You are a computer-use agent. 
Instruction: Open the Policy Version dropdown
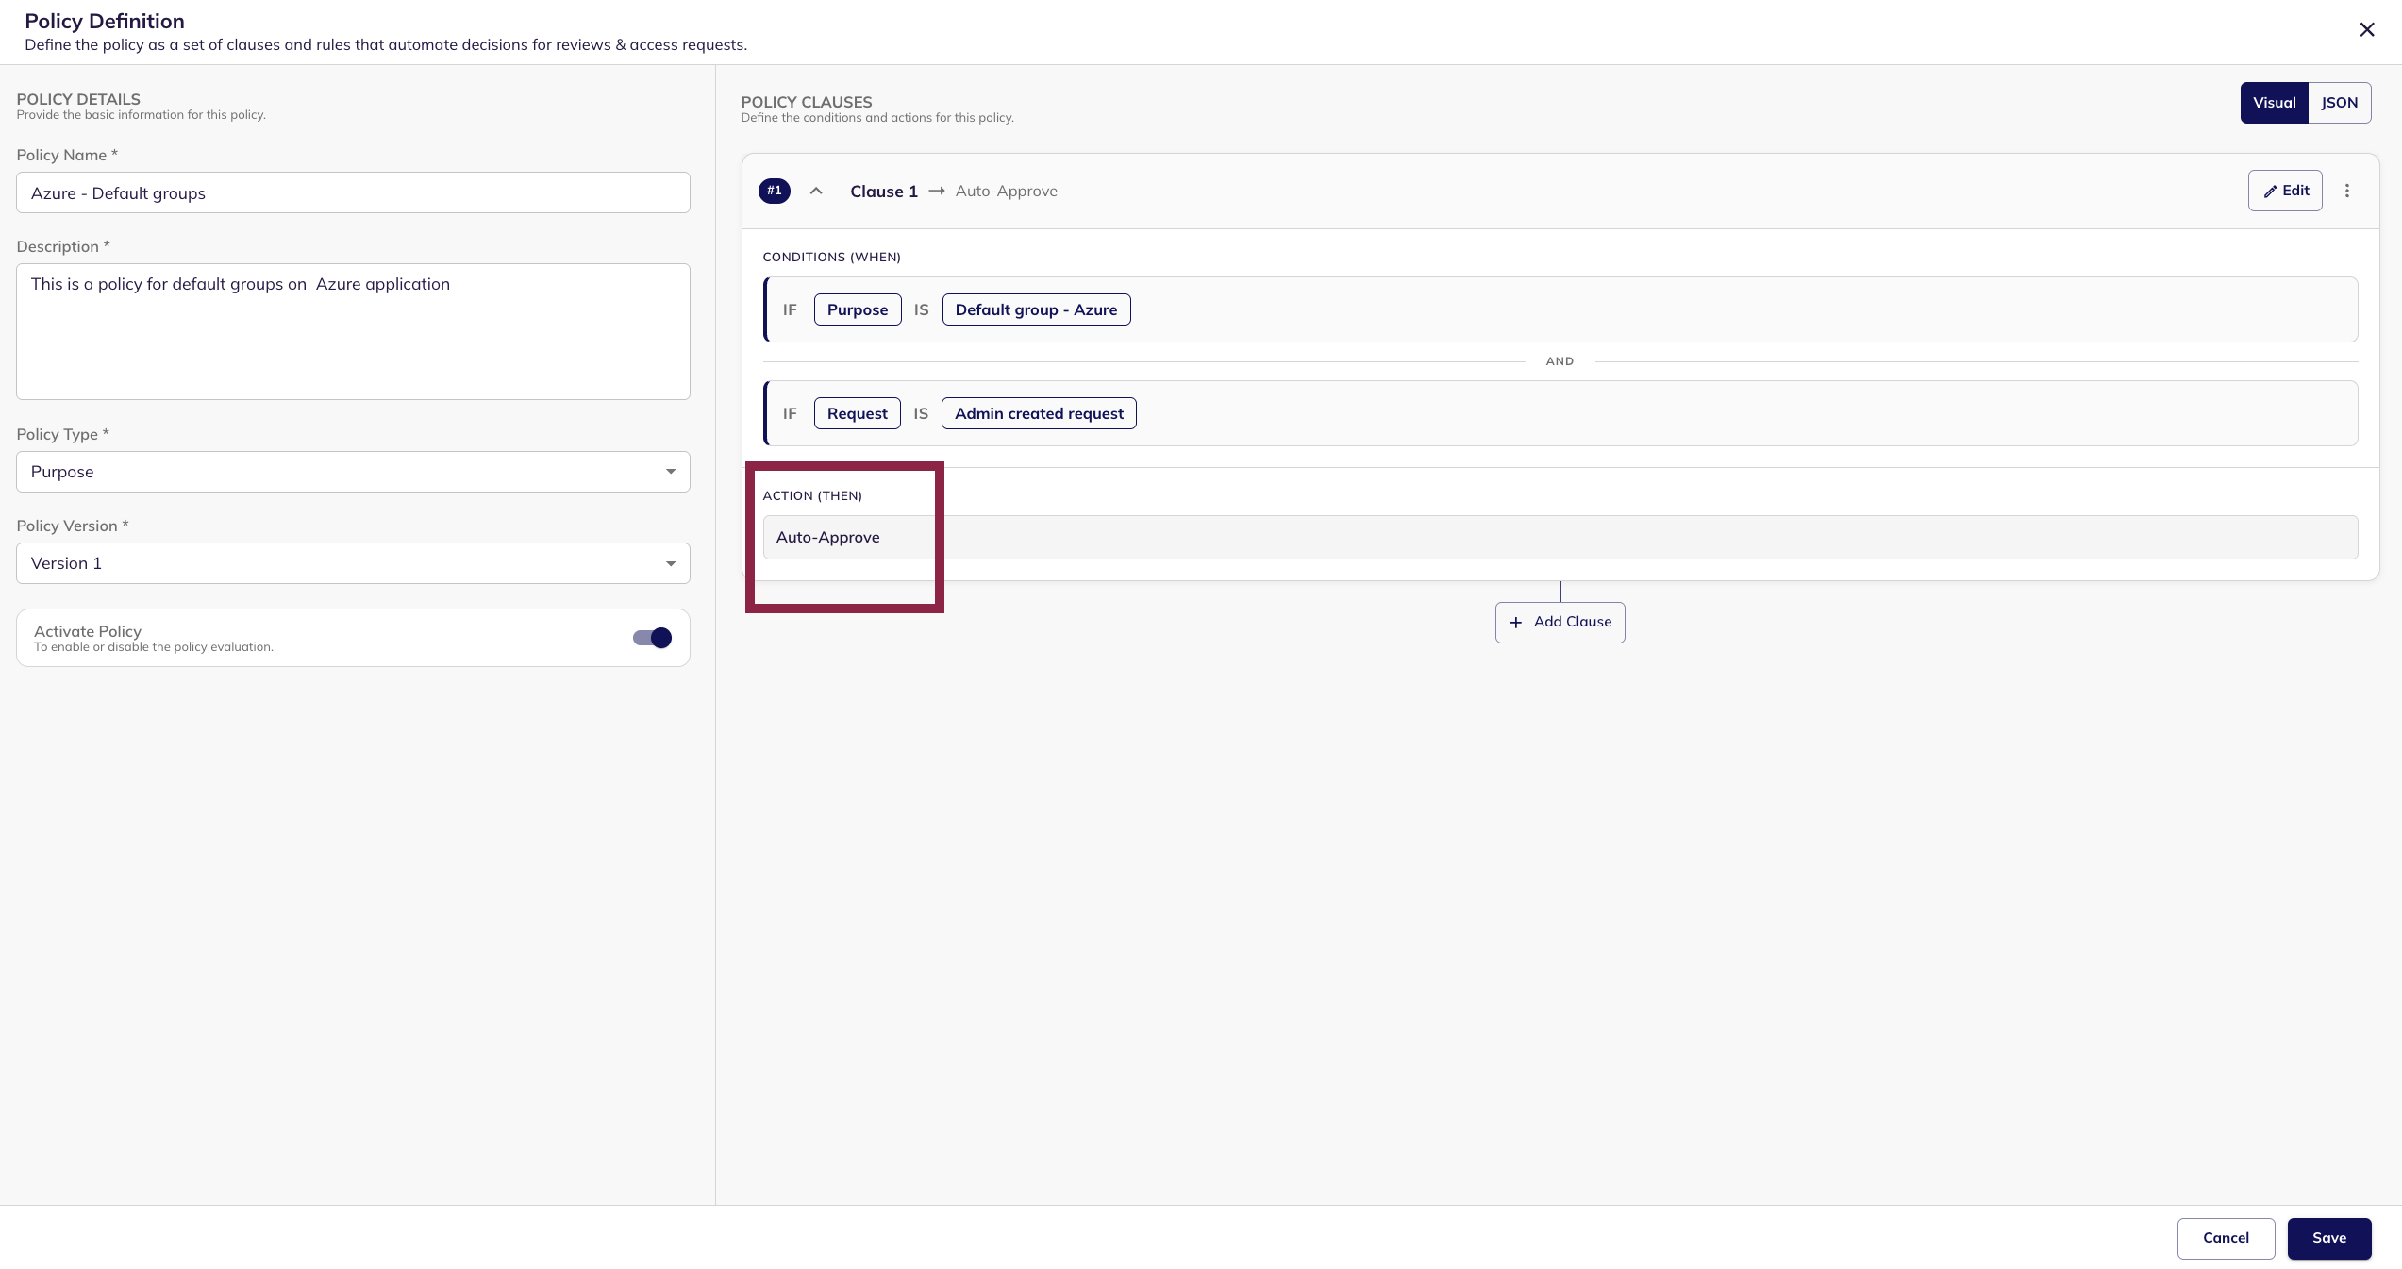coord(353,563)
